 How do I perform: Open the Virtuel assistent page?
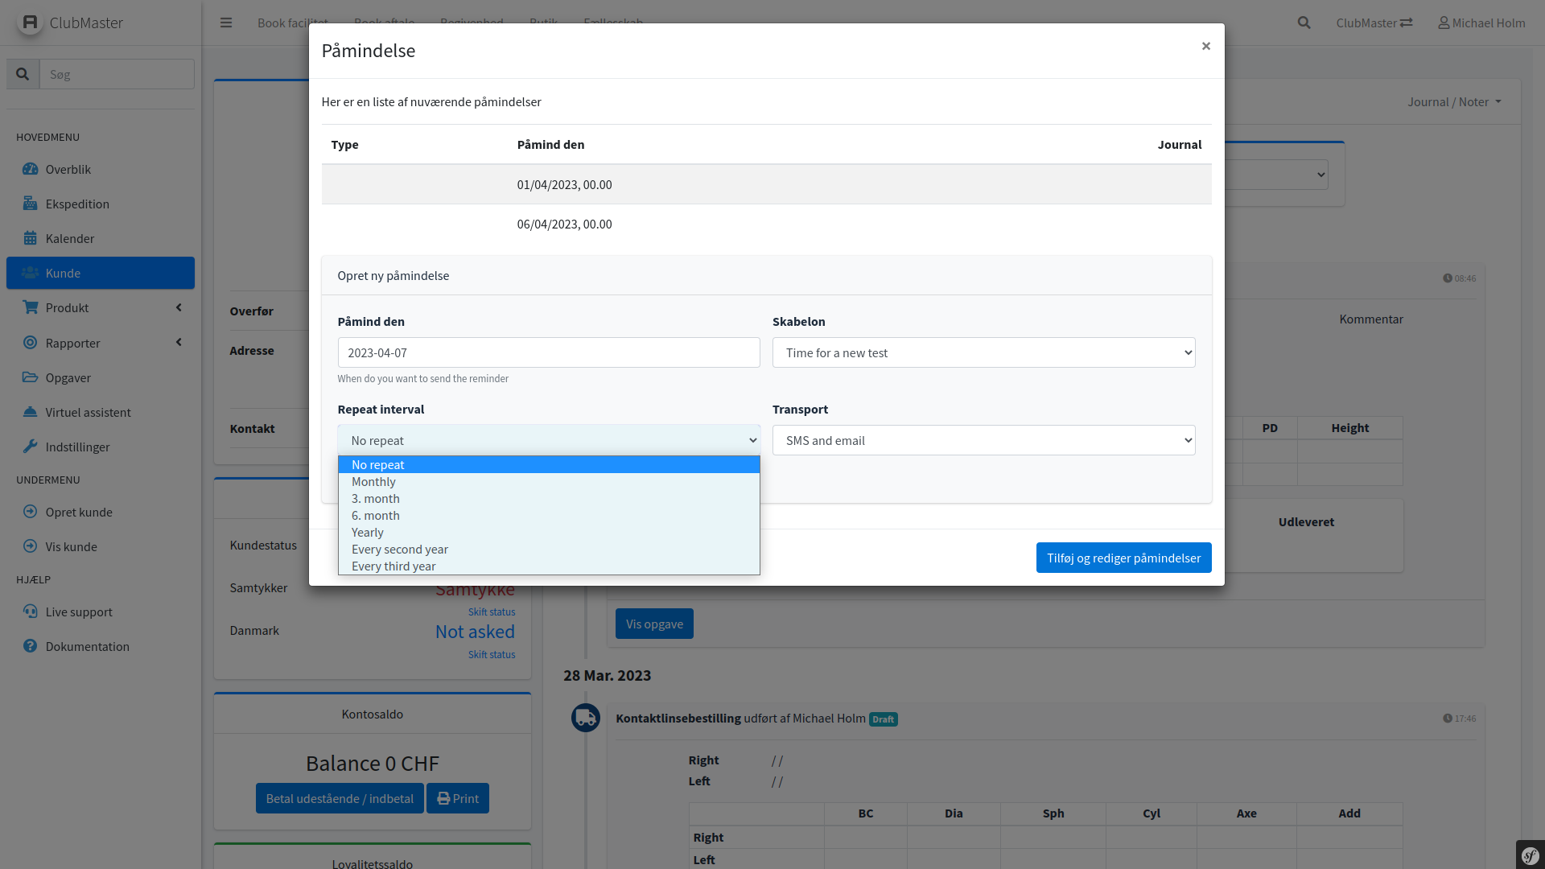(88, 412)
